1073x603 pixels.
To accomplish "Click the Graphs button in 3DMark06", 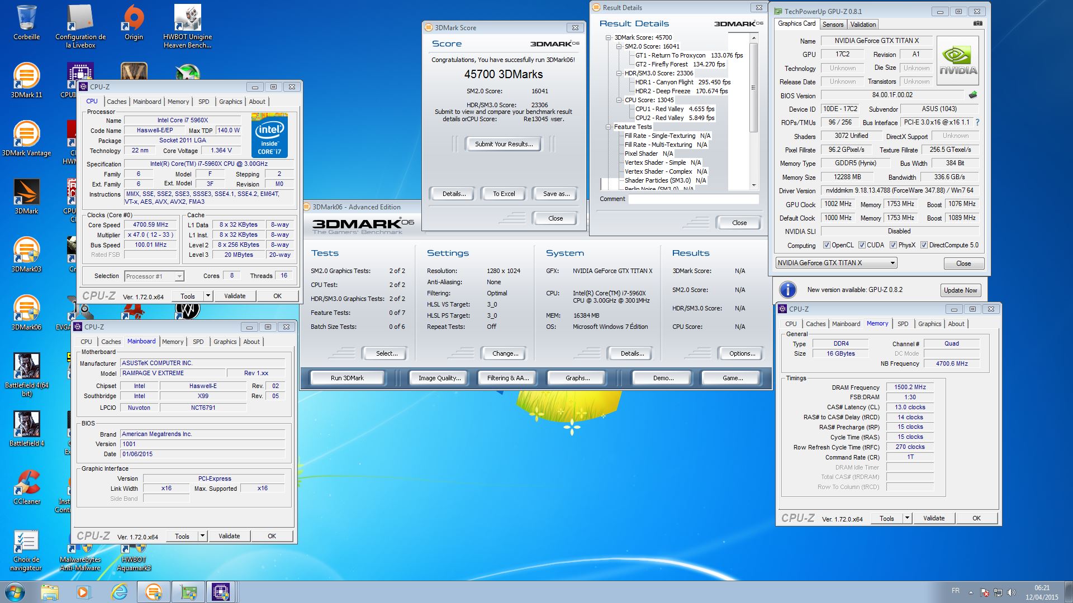I will pos(577,378).
